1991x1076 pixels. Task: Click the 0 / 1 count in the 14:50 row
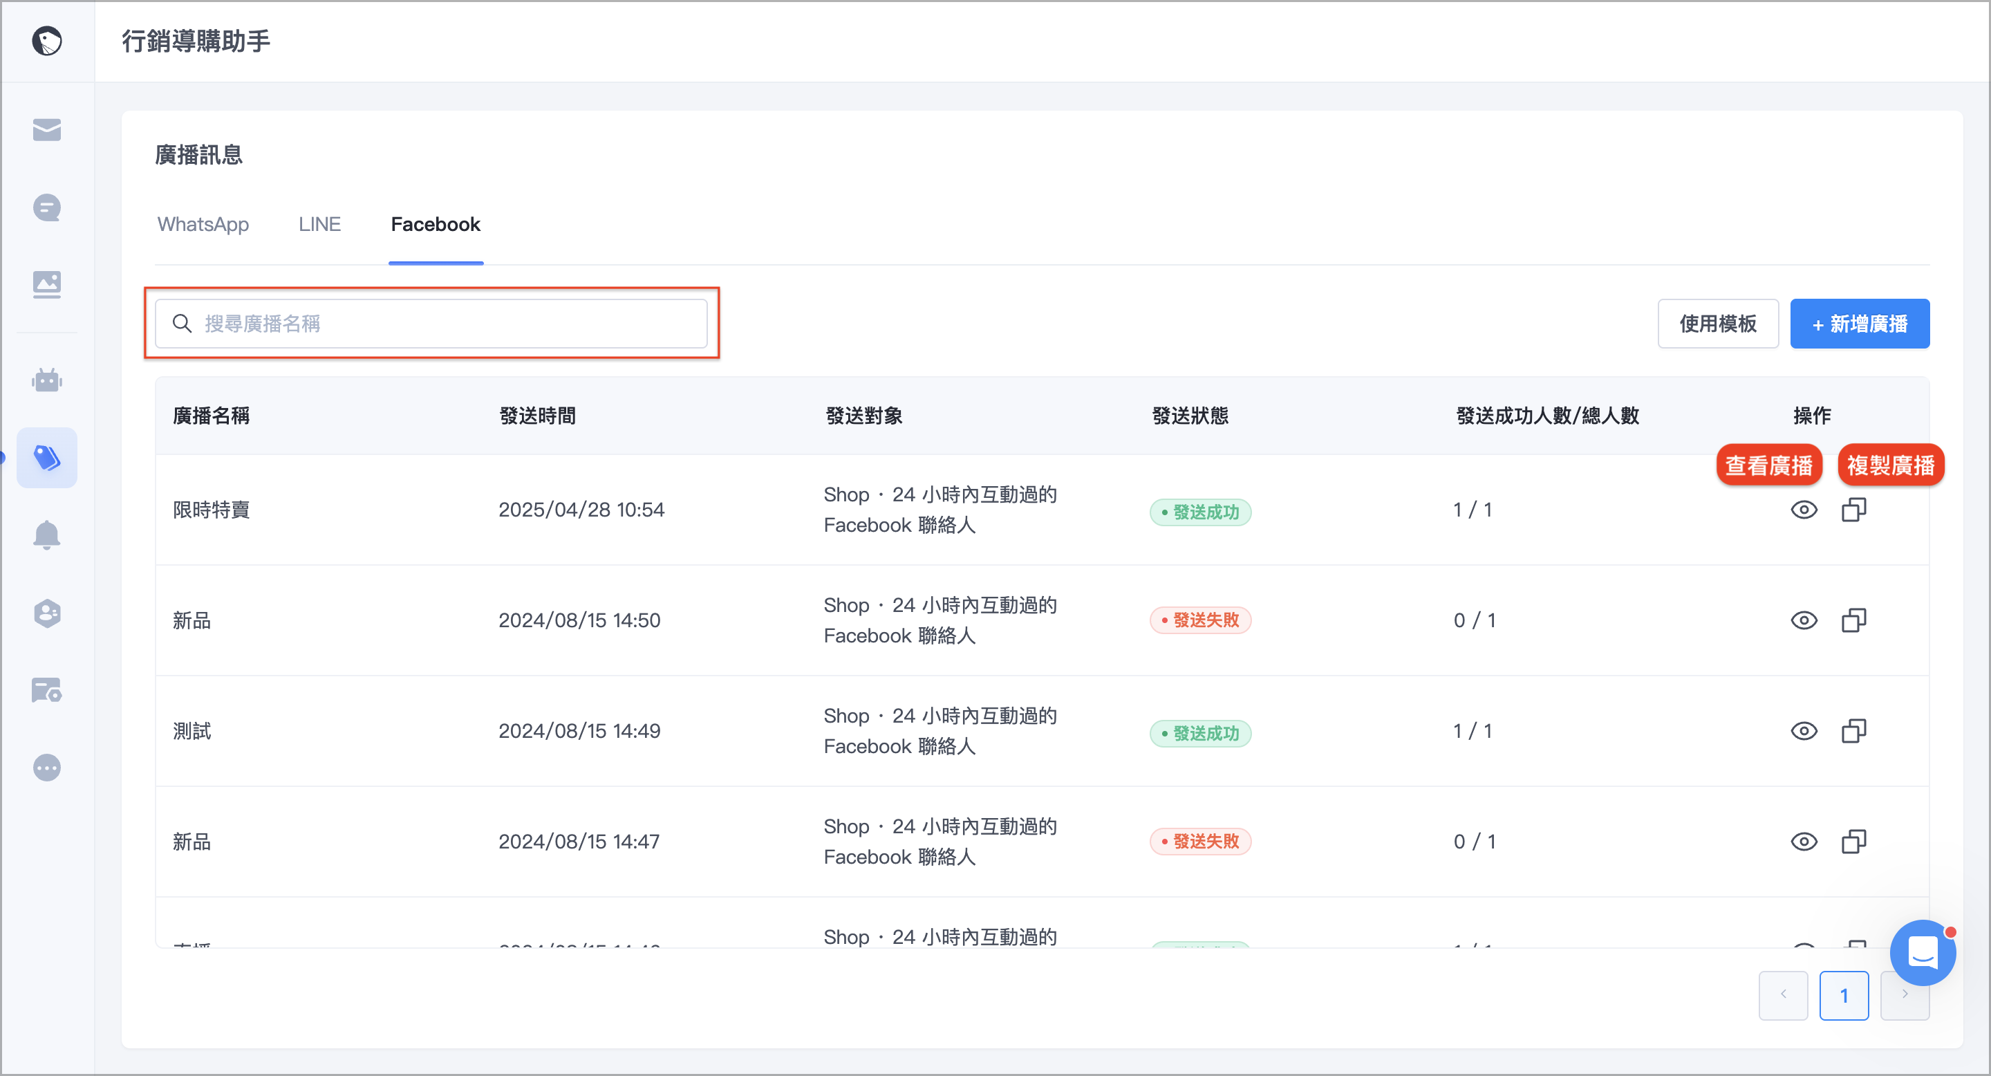coord(1474,621)
